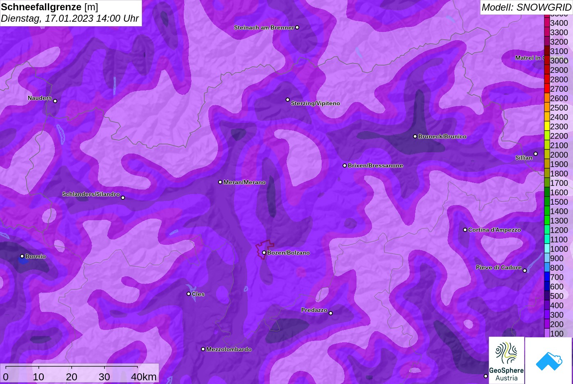Screen dimensions: 573x384
Task: Click the 500 legend value
Action: [557, 296]
